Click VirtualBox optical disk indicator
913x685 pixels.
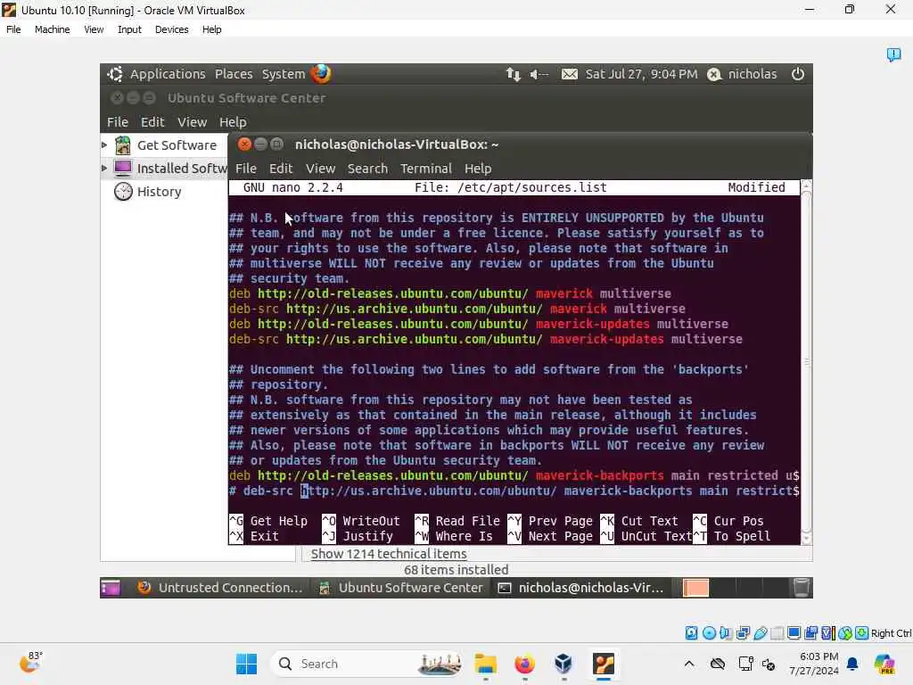tap(709, 633)
